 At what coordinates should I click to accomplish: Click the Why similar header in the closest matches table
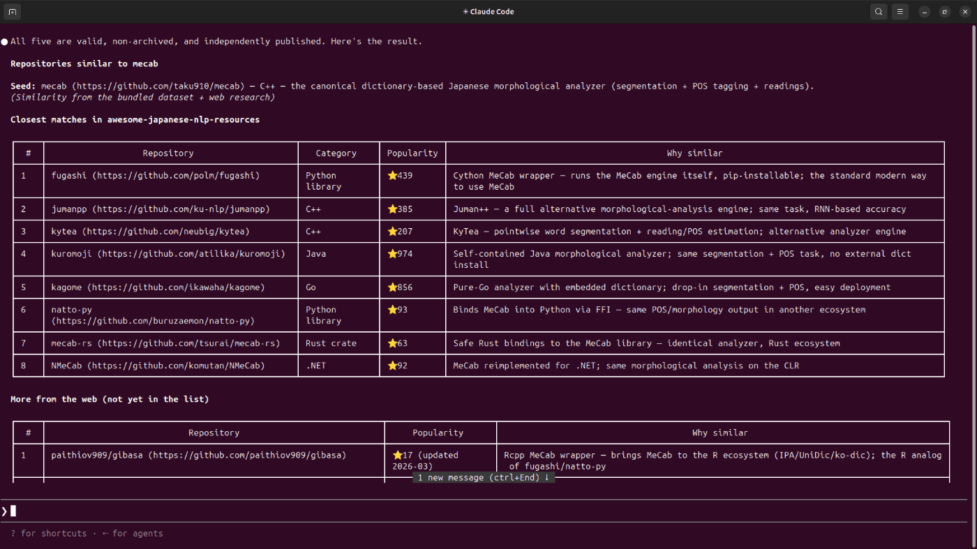[x=695, y=153]
